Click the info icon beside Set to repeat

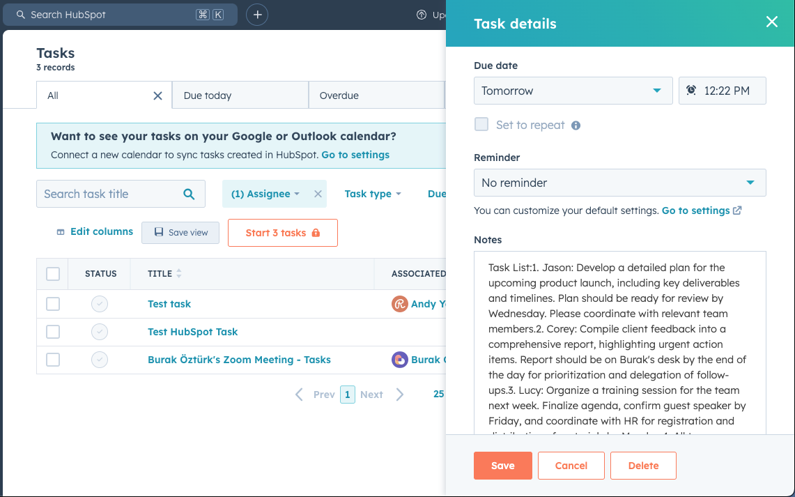pyautogui.click(x=576, y=125)
